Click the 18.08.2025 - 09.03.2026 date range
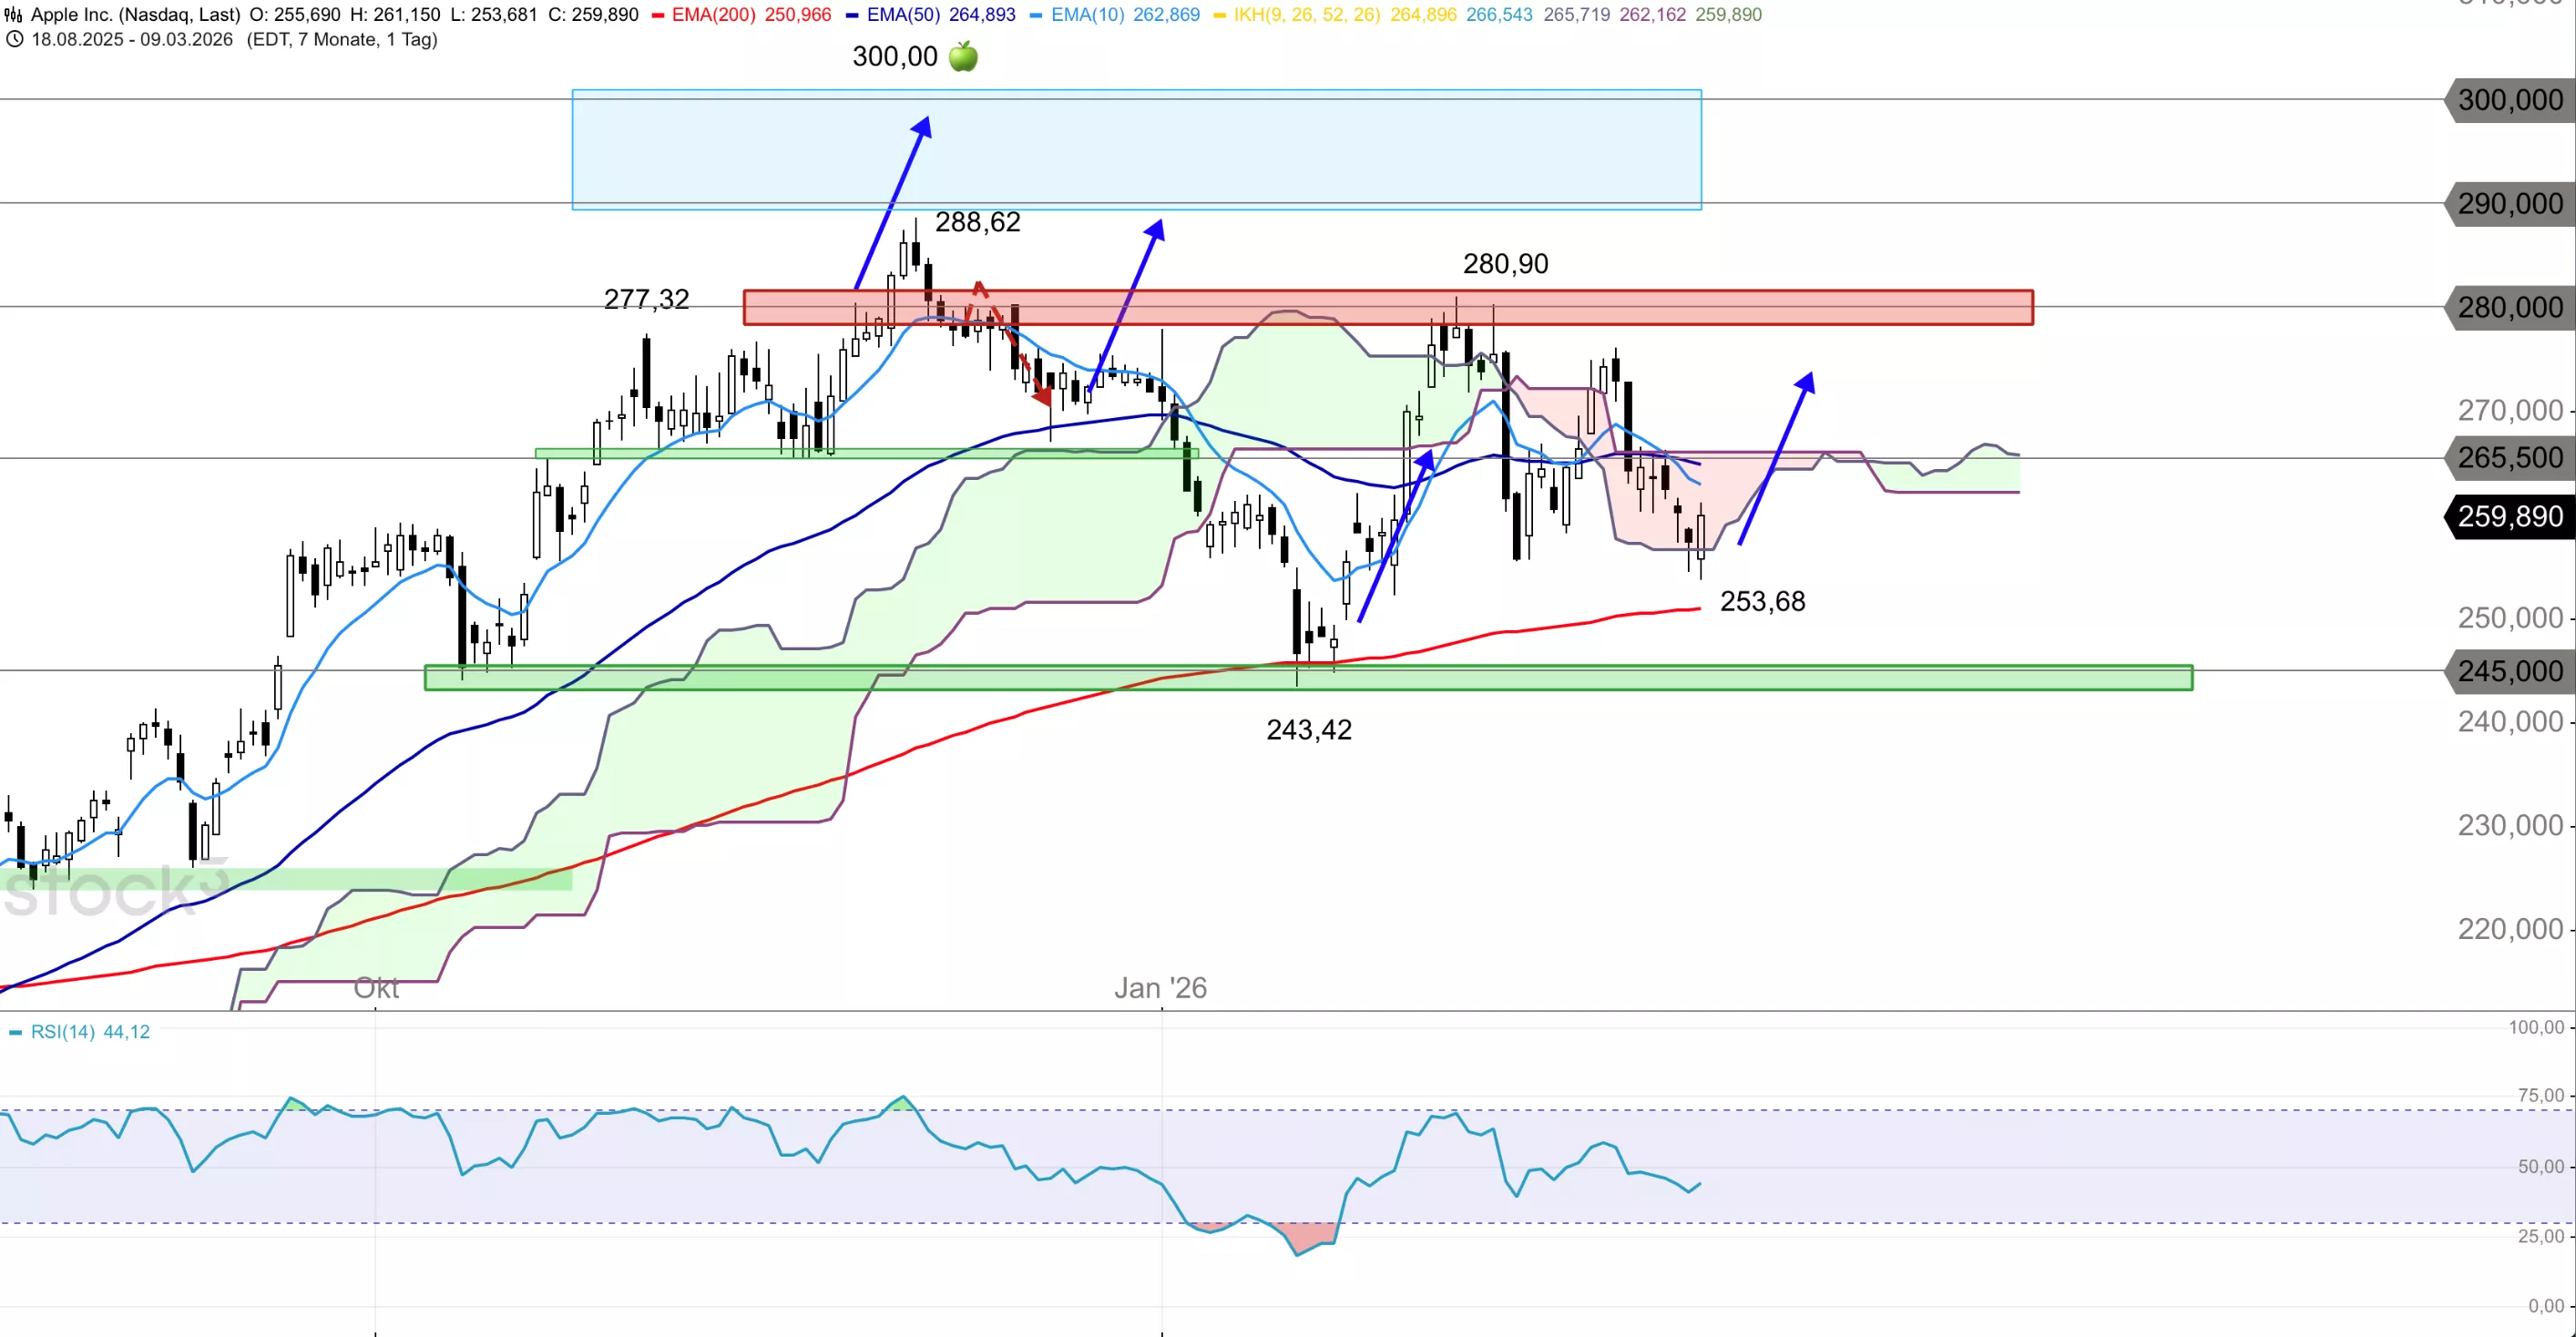 (132, 40)
